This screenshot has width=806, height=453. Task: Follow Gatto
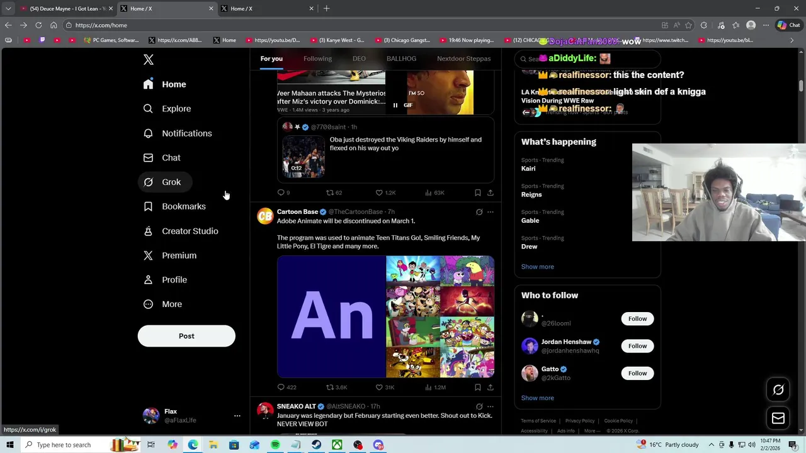[x=637, y=374]
